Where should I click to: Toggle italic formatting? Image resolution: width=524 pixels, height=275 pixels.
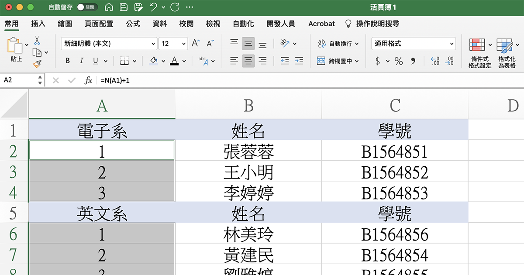coord(81,61)
